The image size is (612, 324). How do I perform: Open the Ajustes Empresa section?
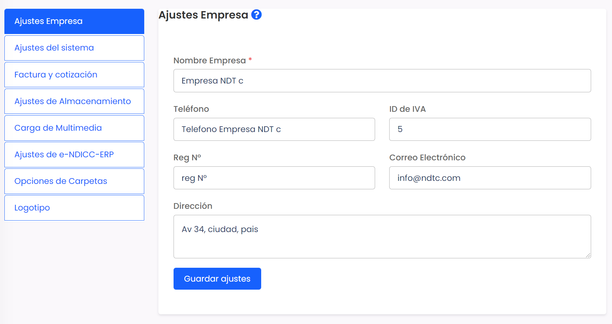tap(74, 21)
